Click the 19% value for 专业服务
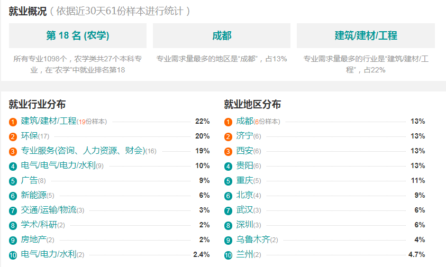 202,151
